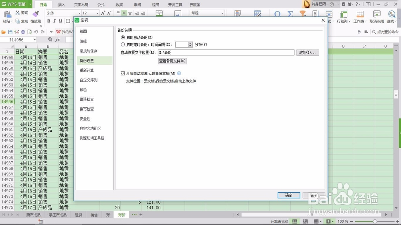The height and width of the screenshot is (225, 401).
Task: Click the Print Preview icon
Action: (29, 32)
